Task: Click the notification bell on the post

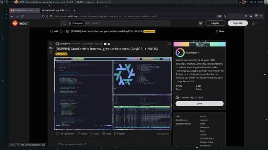Action: (x=169, y=44)
